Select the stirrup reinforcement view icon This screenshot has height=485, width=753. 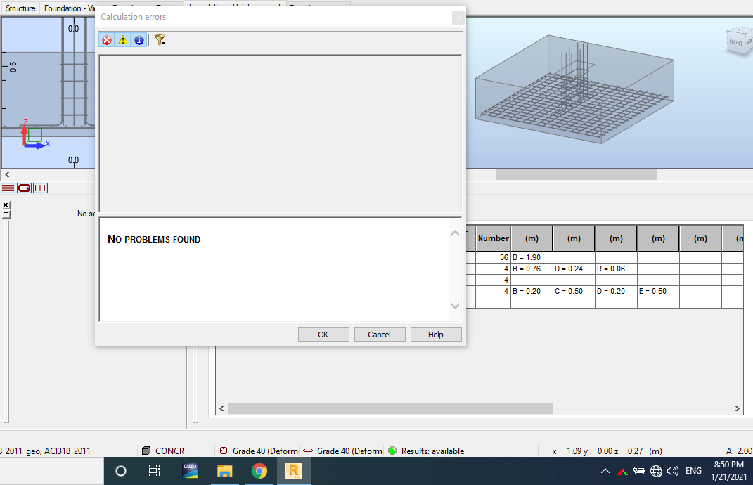click(23, 188)
